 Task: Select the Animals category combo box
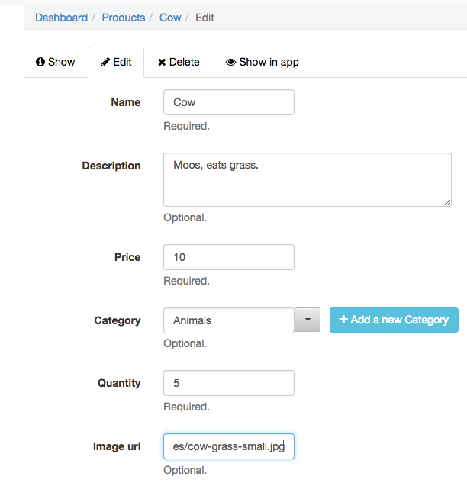tap(228, 320)
